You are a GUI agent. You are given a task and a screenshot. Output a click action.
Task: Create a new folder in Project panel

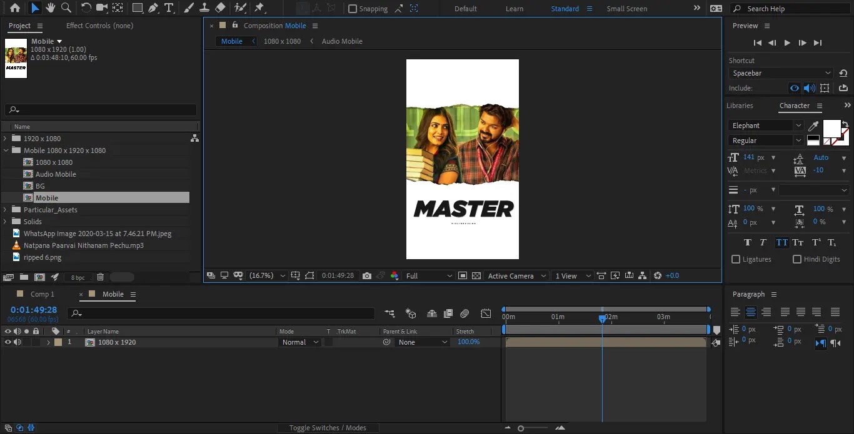[24, 277]
